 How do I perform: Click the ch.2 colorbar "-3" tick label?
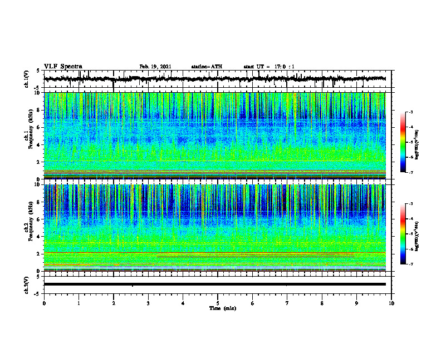click(411, 204)
